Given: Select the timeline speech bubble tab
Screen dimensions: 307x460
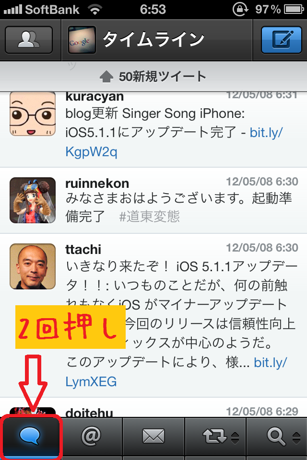Looking at the screenshot, I should coord(31,436).
